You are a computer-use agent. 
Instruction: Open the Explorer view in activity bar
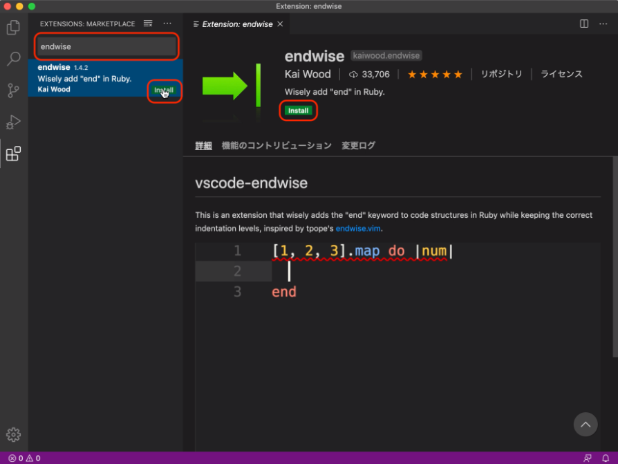pos(13,28)
